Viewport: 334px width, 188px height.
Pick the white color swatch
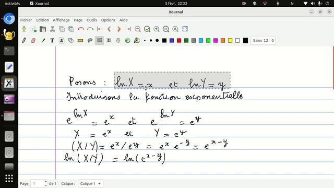click(237, 41)
